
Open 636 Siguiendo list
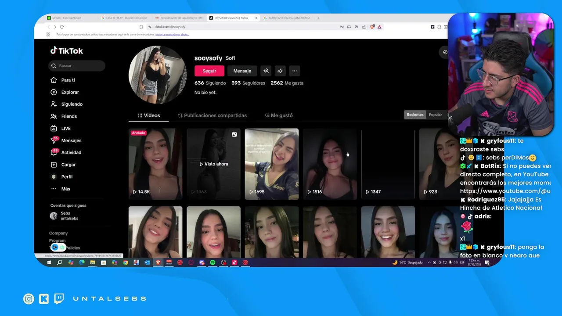click(210, 83)
